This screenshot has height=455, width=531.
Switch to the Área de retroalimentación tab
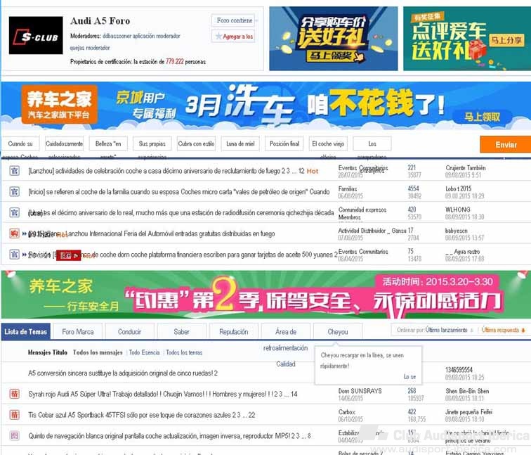[x=286, y=332]
